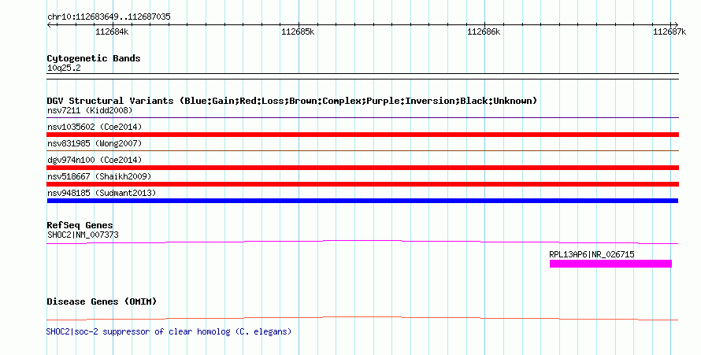Click the 112684k ruler tick label
The height and width of the screenshot is (355, 701).
(x=112, y=31)
